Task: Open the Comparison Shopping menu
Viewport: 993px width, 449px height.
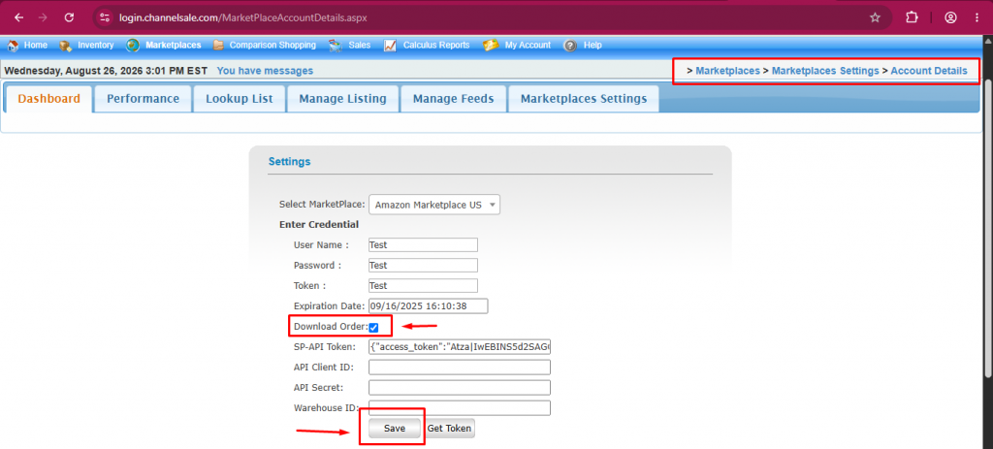Action: (272, 45)
